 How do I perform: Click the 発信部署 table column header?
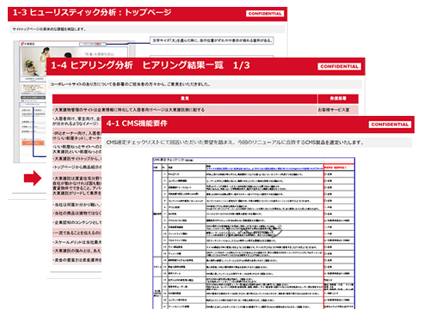[x=338, y=99]
